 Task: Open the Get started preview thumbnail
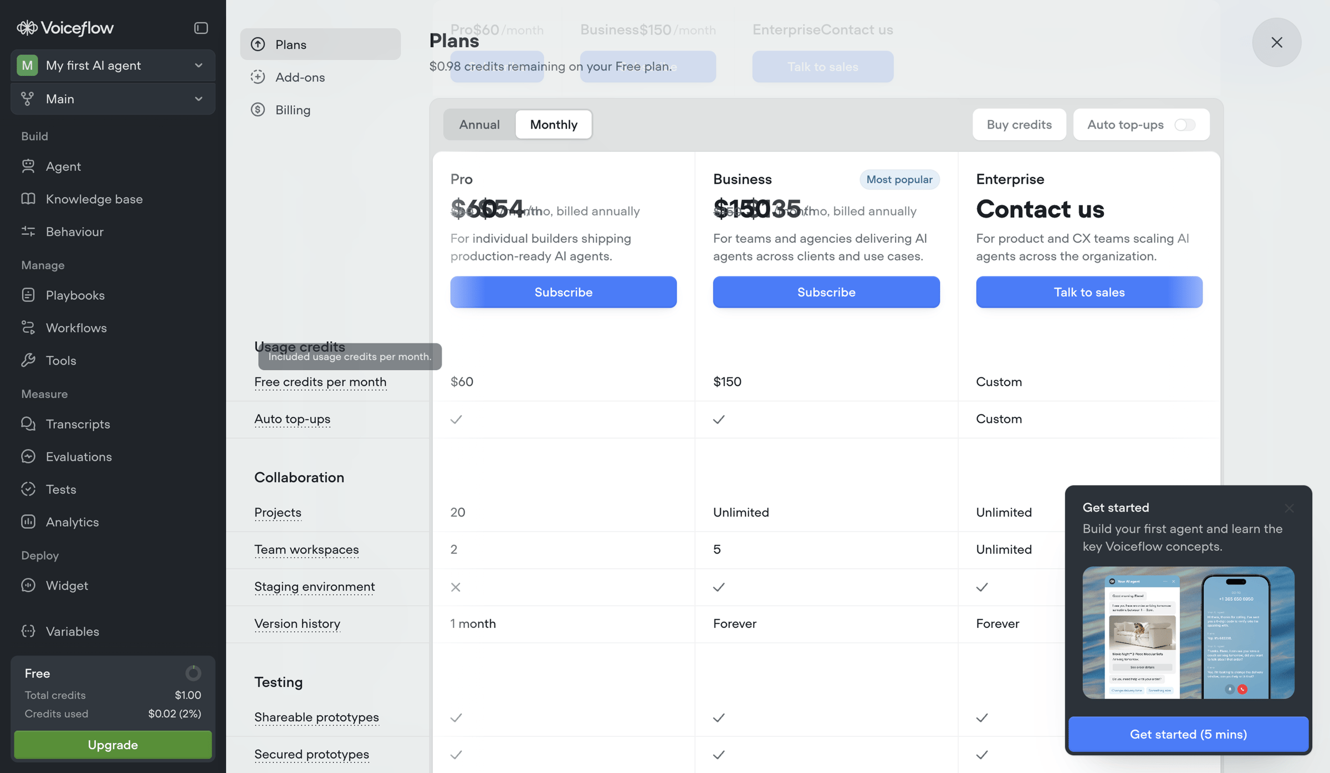pyautogui.click(x=1188, y=632)
